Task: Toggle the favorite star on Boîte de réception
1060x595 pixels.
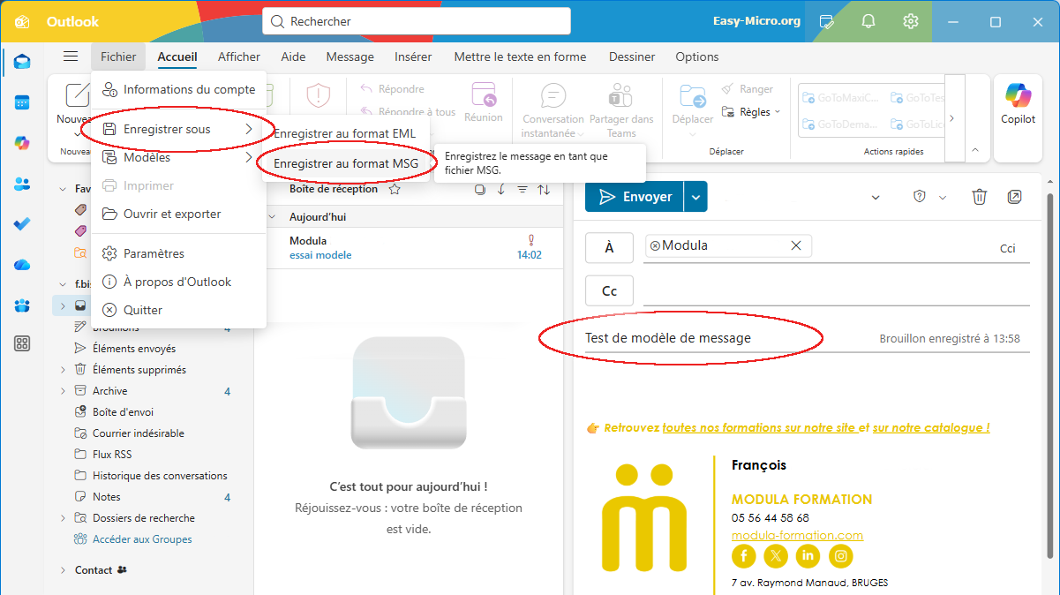Action: 395,188
